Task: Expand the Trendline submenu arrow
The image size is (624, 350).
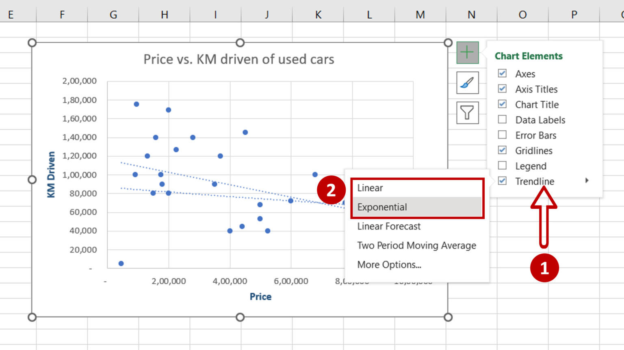Action: pos(587,181)
